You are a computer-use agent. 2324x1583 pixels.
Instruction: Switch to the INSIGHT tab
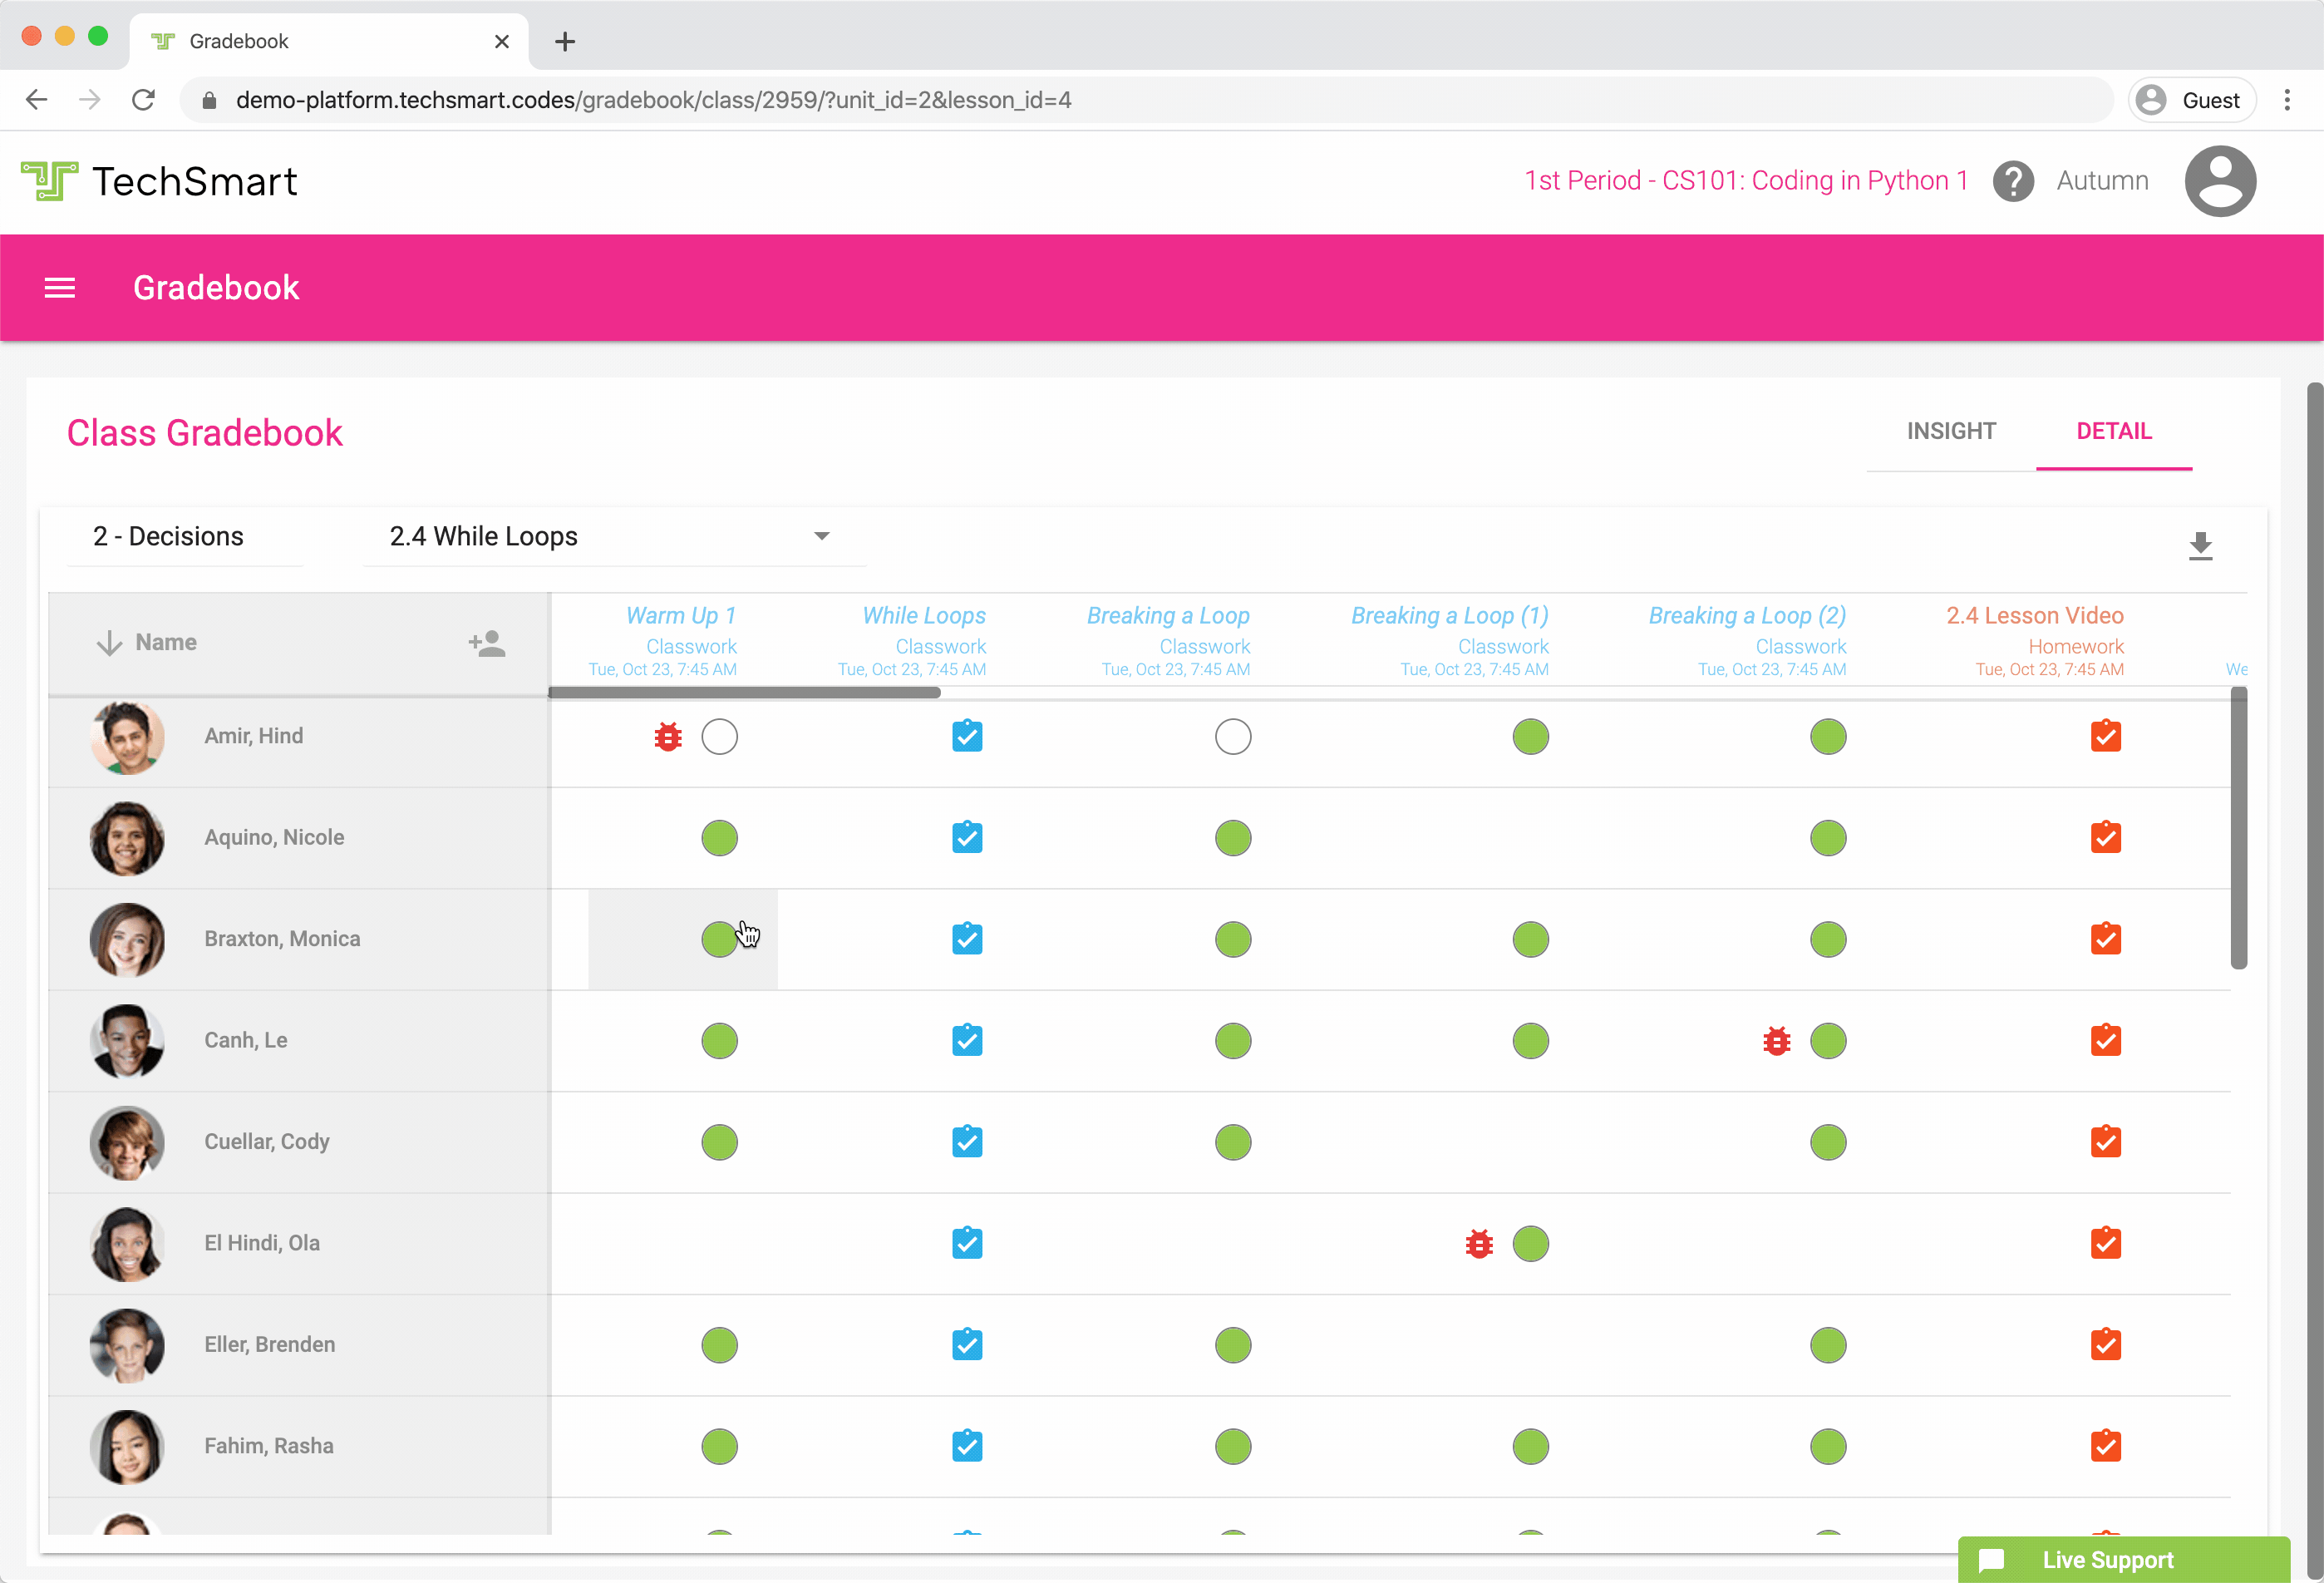[x=1950, y=431]
